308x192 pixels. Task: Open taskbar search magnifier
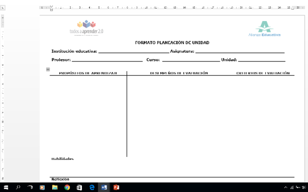pos(18,187)
